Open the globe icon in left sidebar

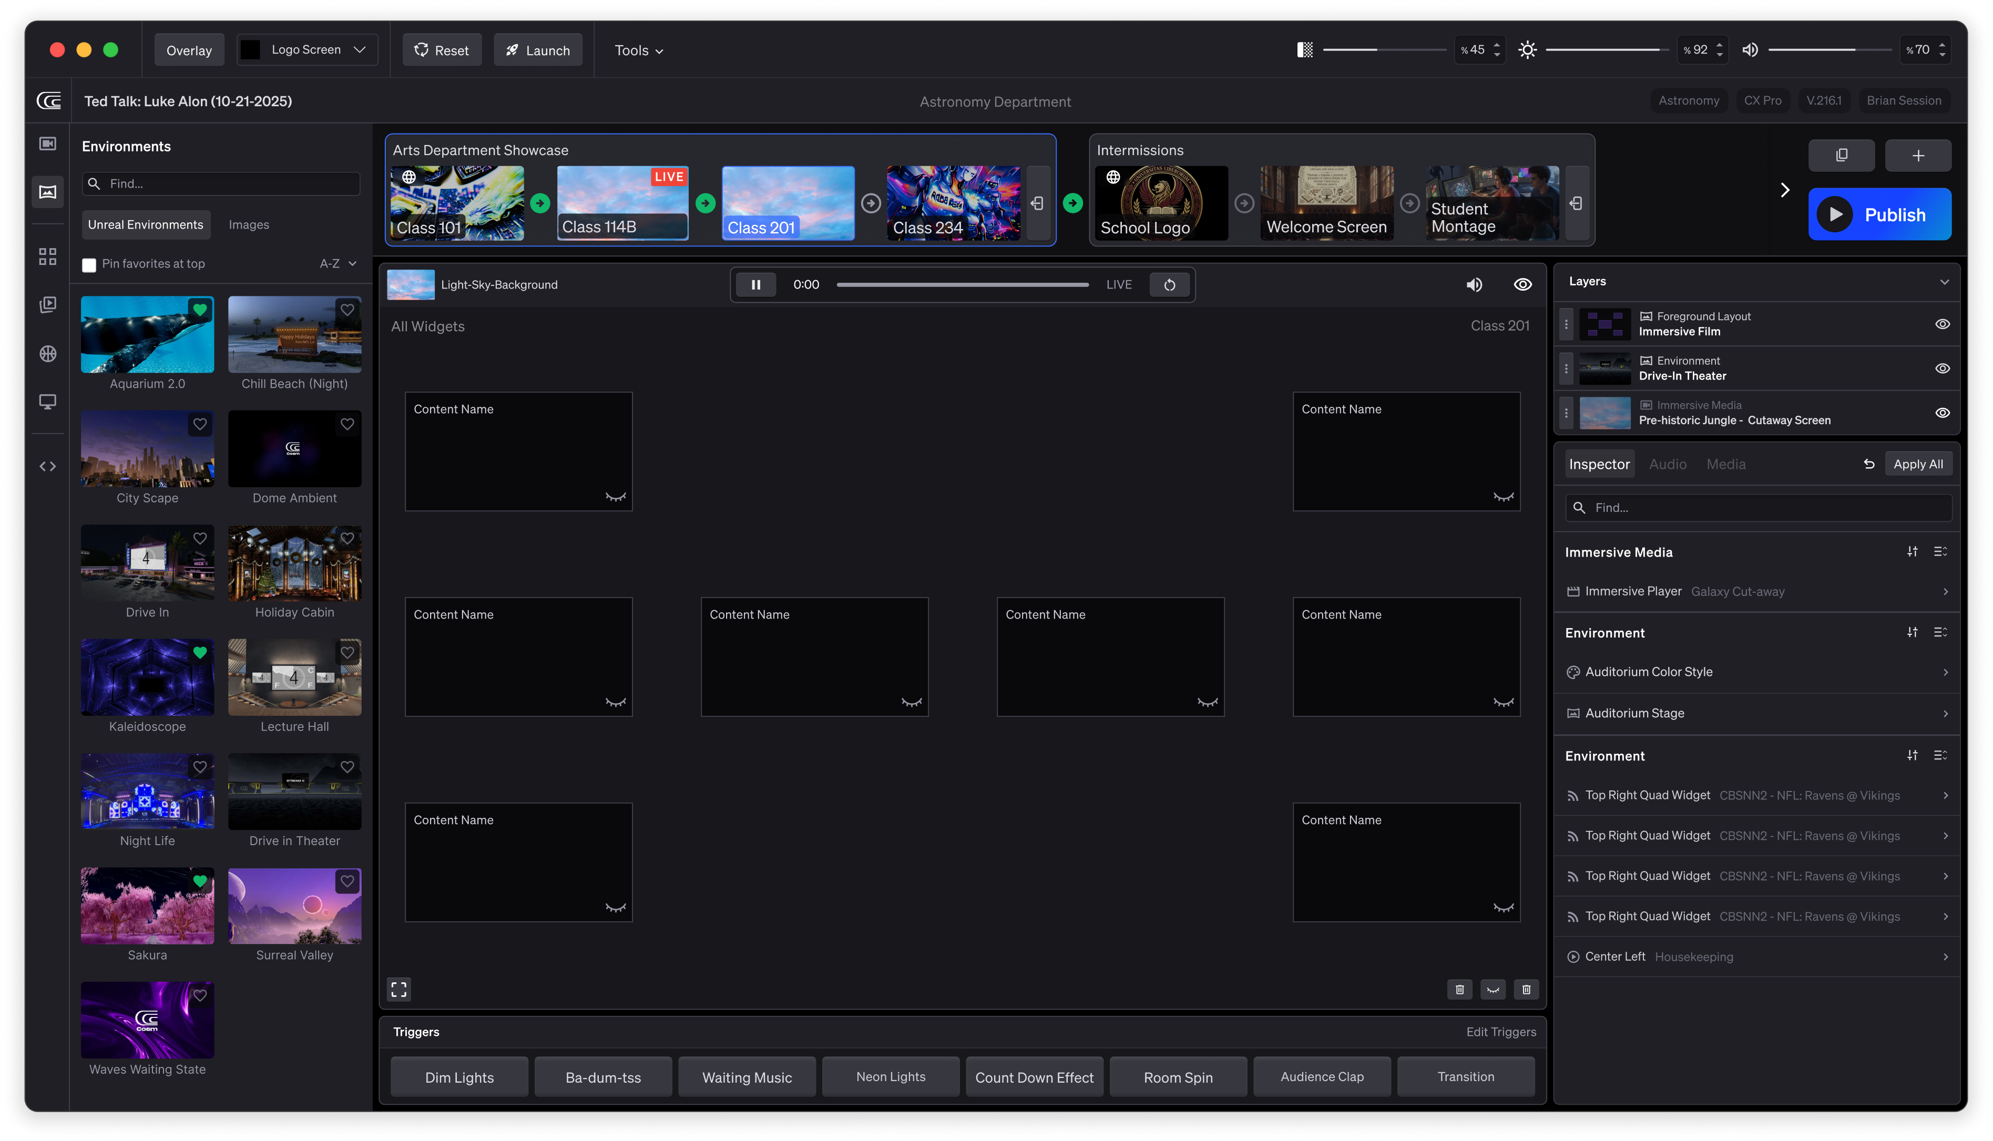click(x=48, y=353)
